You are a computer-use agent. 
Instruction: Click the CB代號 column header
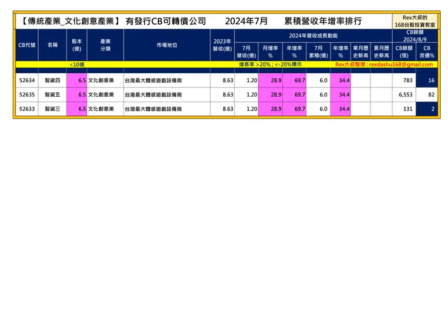[x=27, y=45]
